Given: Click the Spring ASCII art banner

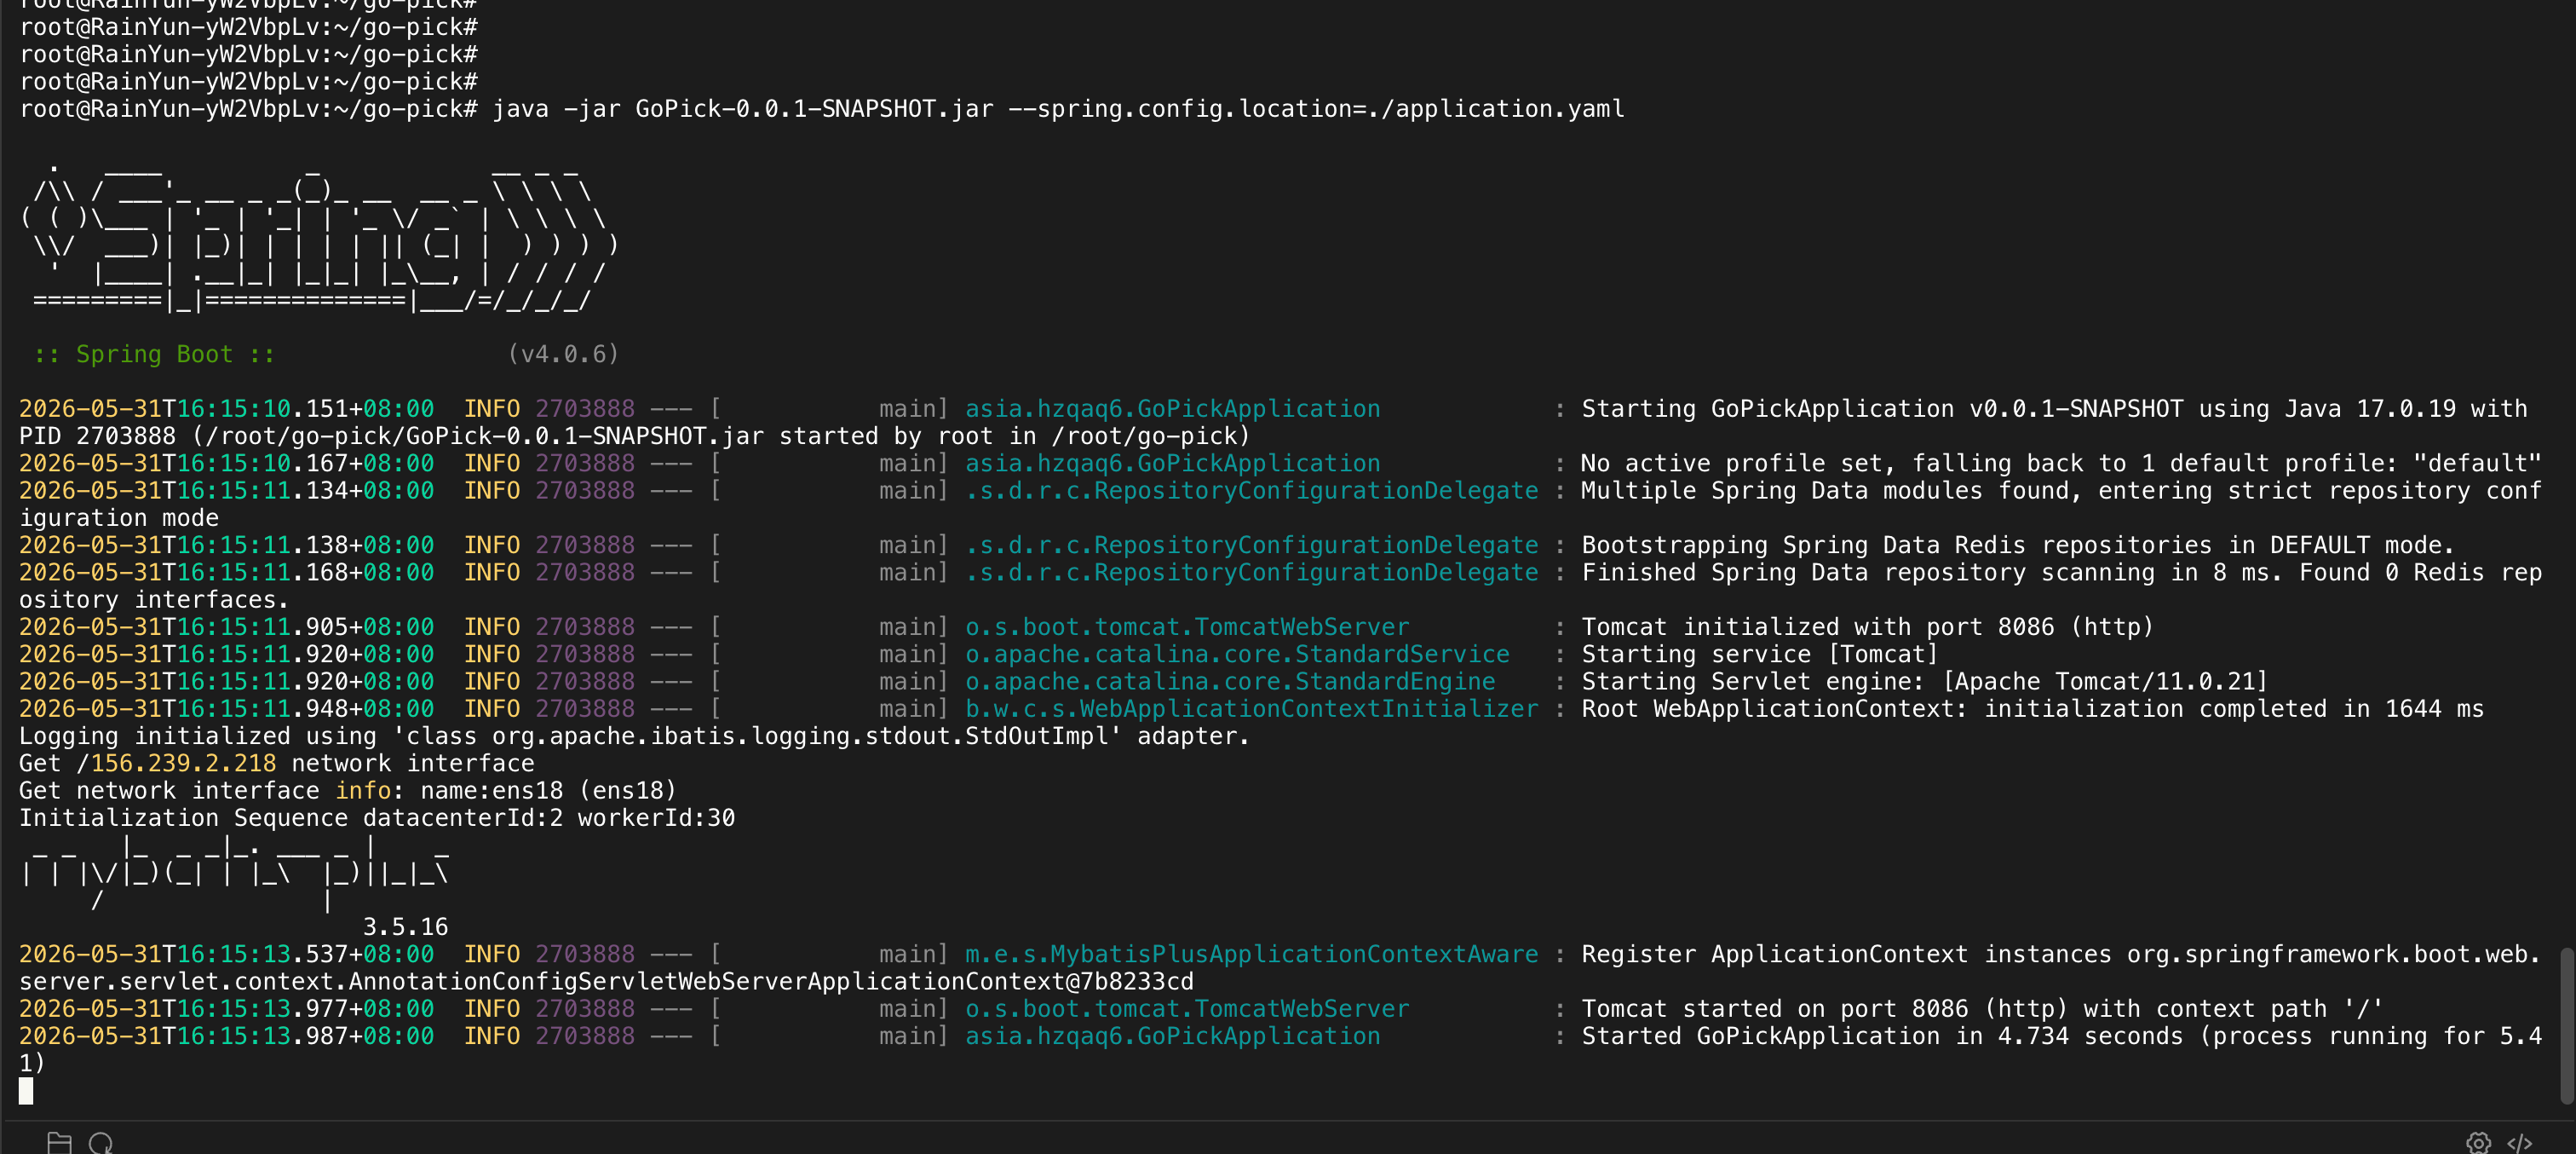Looking at the screenshot, I should [x=320, y=238].
